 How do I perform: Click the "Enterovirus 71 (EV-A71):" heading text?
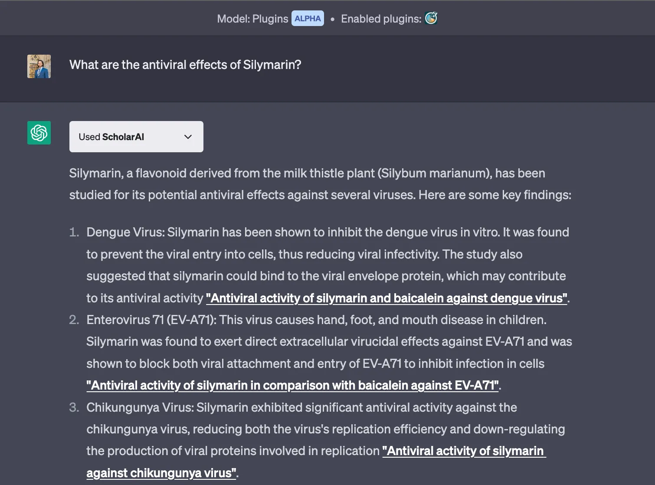click(x=151, y=320)
